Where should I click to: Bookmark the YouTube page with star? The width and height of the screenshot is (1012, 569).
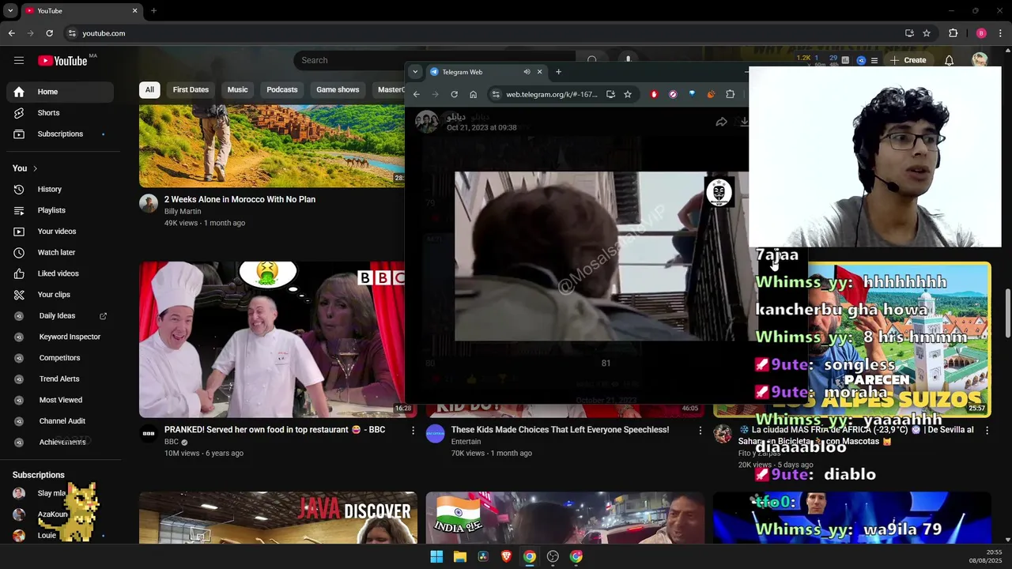927,33
